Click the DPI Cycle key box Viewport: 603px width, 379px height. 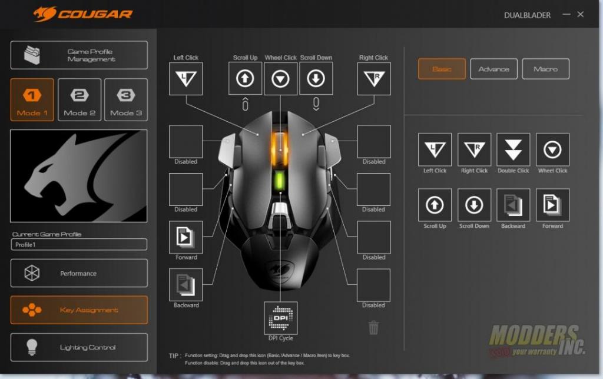click(x=280, y=318)
